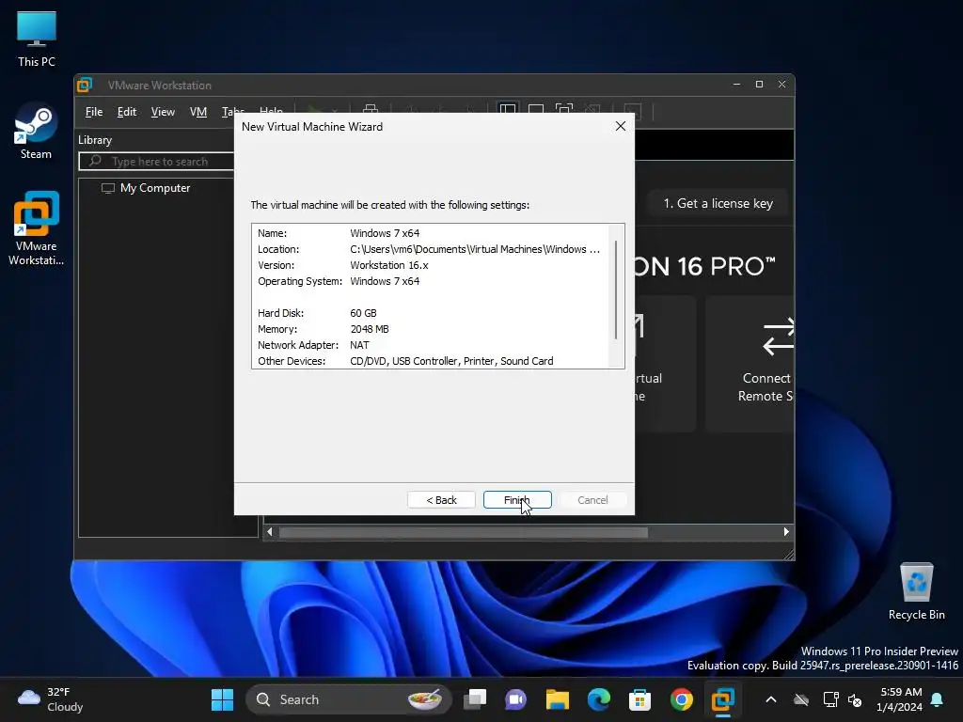Click the Connect Remote Server arrows icon
The height and width of the screenshot is (722, 963).
click(778, 337)
